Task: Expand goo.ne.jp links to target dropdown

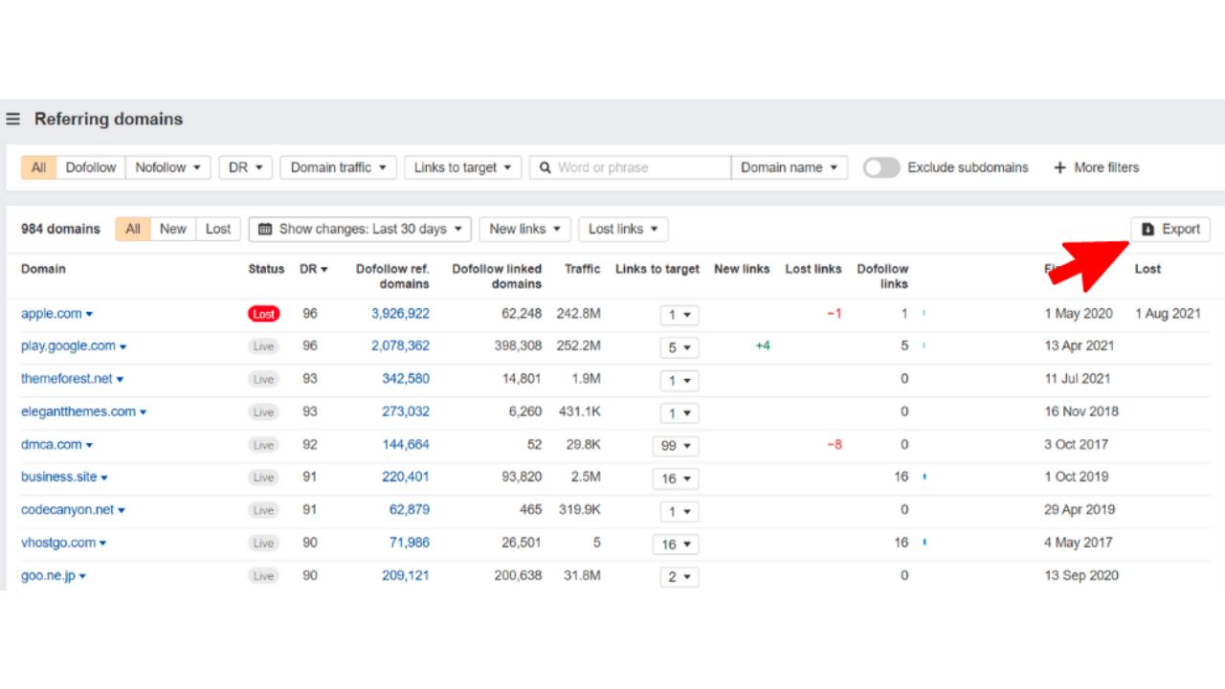Action: [679, 577]
